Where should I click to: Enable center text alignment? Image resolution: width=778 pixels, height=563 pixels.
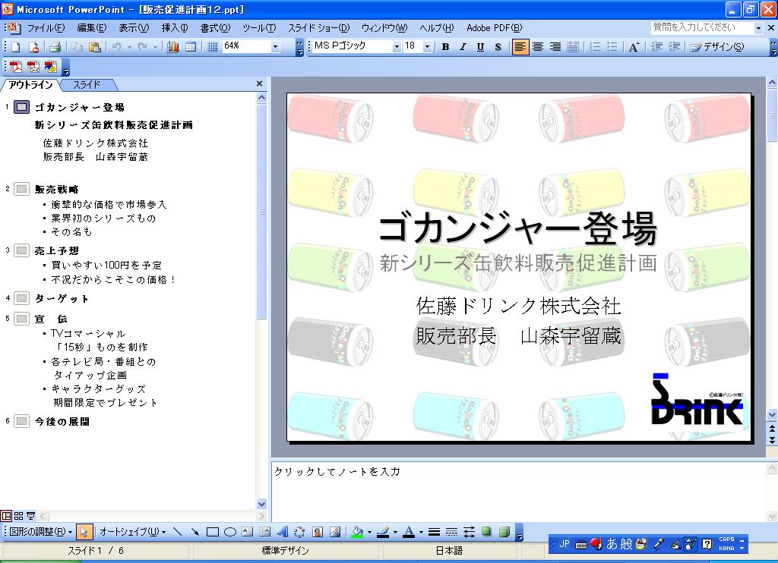coord(538,47)
